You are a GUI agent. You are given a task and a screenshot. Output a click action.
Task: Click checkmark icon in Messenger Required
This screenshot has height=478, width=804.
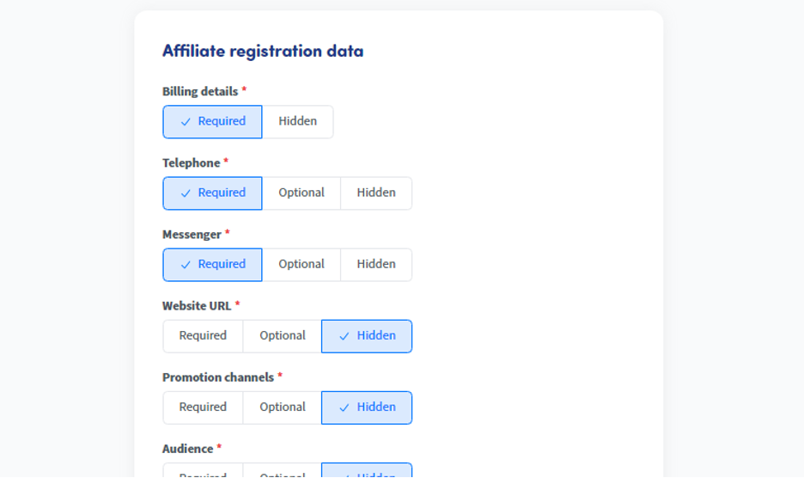[186, 265]
